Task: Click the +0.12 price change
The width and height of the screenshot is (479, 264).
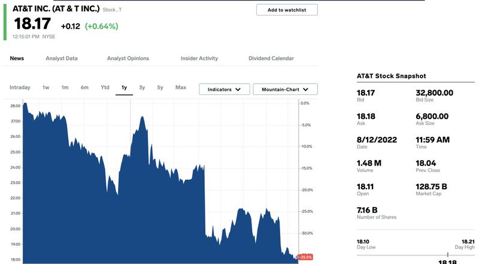Action: coord(70,26)
